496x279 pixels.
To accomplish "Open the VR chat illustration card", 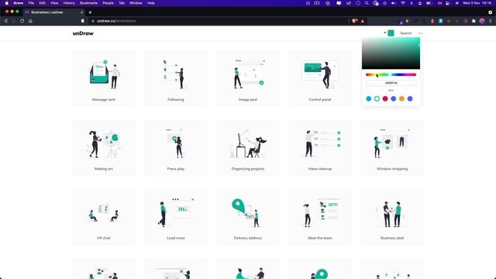I will click(x=103, y=217).
